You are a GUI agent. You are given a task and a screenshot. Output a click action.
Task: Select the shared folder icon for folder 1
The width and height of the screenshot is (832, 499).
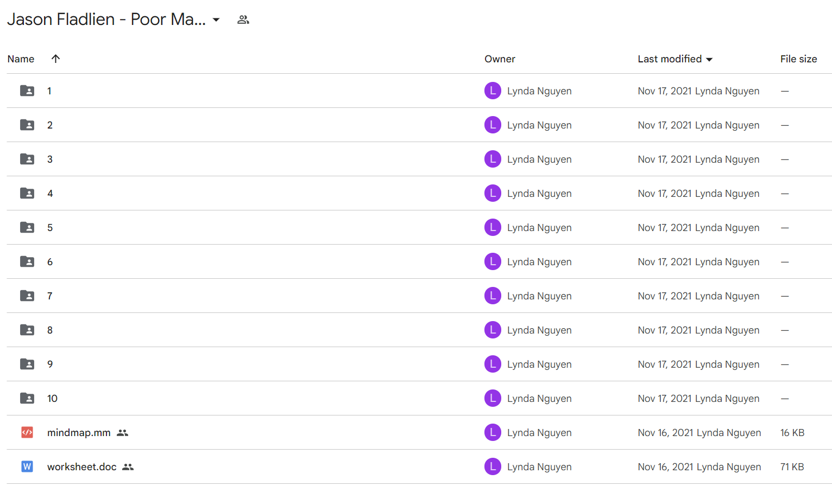pos(27,91)
